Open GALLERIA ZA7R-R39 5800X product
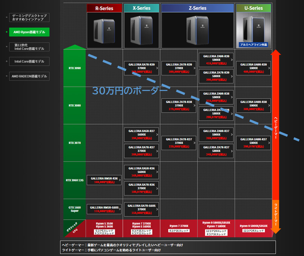 coord(216,76)
